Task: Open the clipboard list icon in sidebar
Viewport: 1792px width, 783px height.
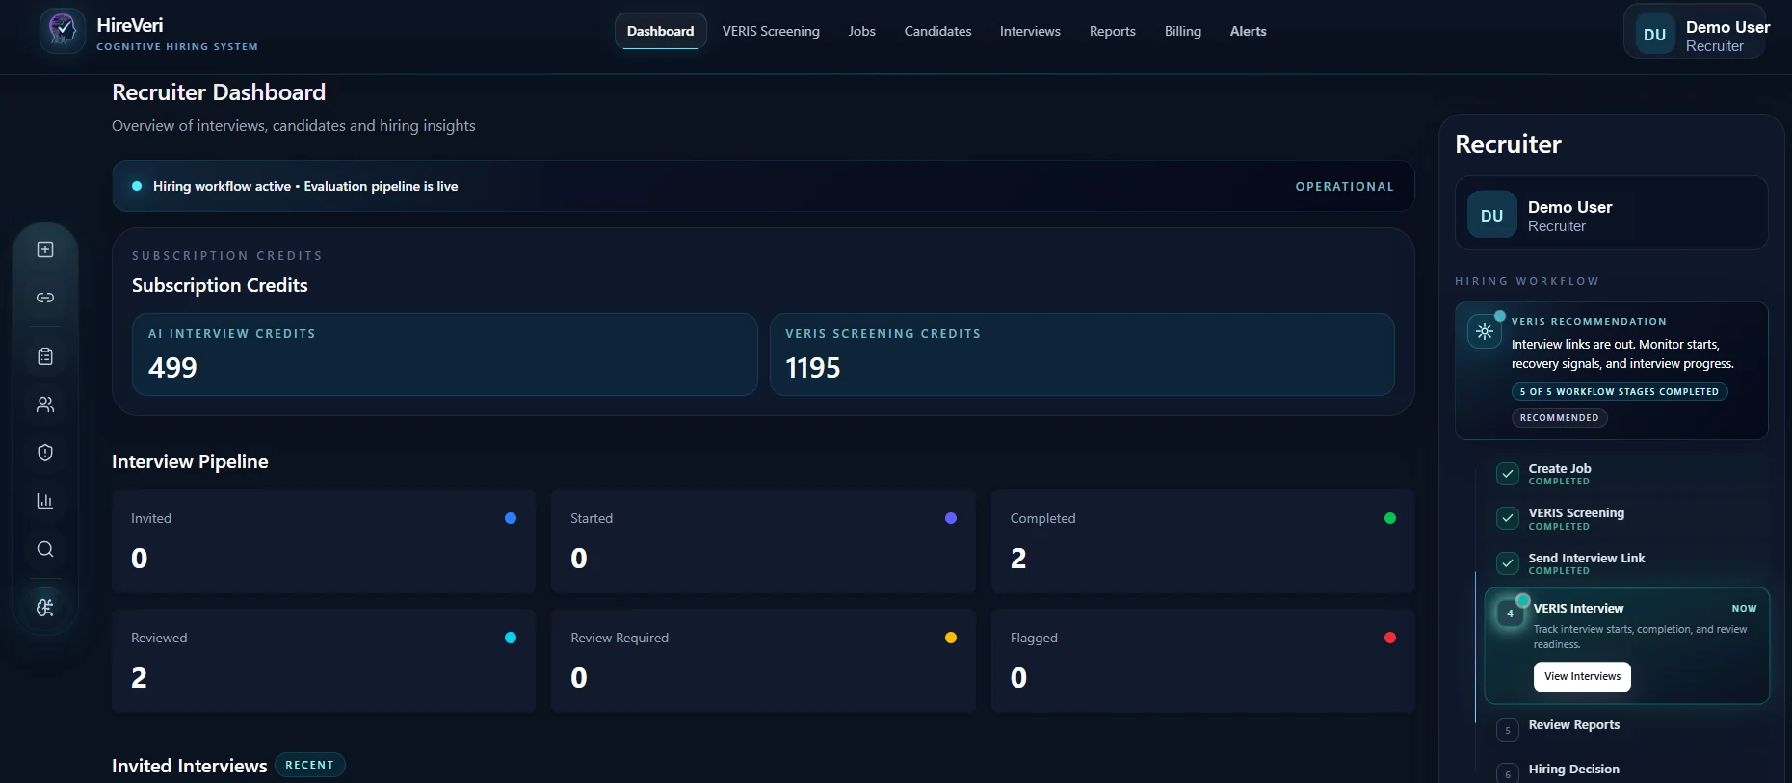Action: coord(45,356)
